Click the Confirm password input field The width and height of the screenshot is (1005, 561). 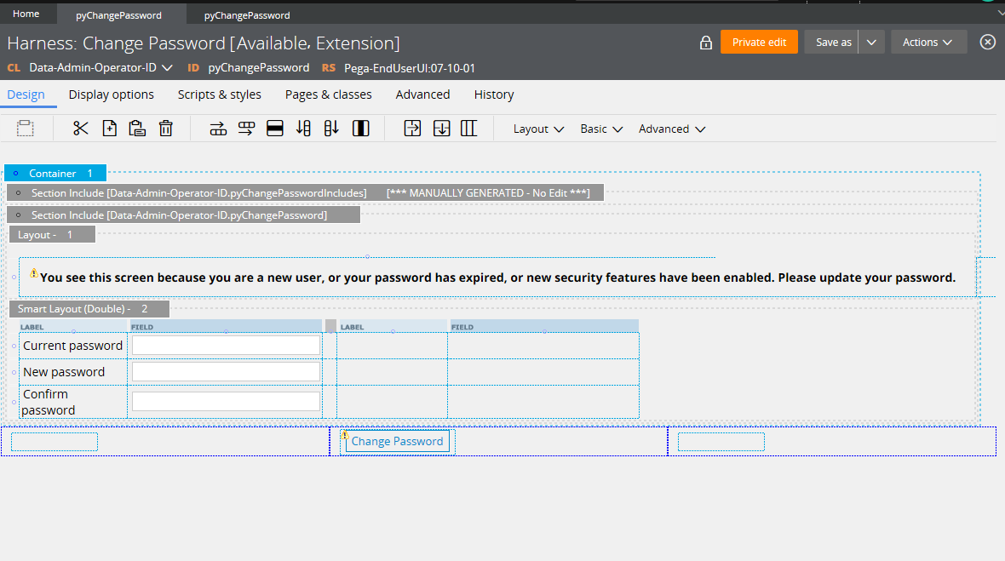[226, 402]
